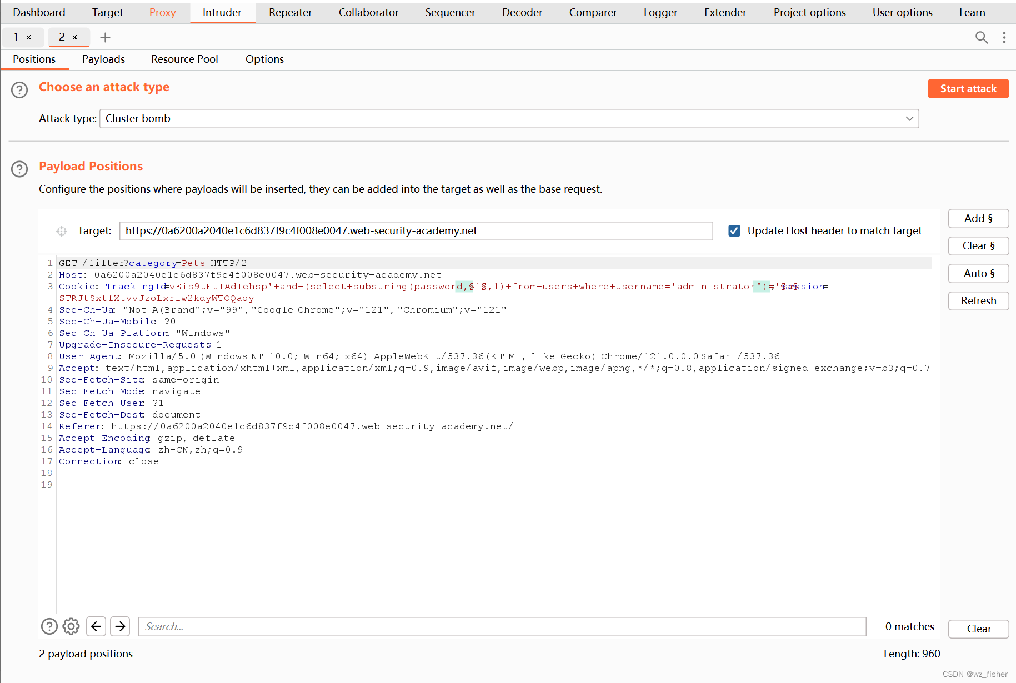Uncheck Update Host header to match target
This screenshot has width=1016, height=683.
(x=734, y=230)
